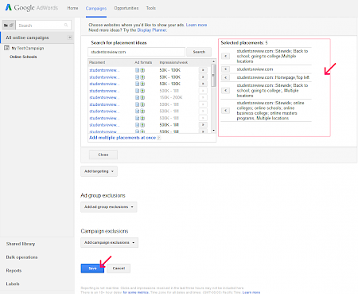Screen dimensions: 358x294
Task: Remove the online colleges selected placement
Action: (225, 111)
